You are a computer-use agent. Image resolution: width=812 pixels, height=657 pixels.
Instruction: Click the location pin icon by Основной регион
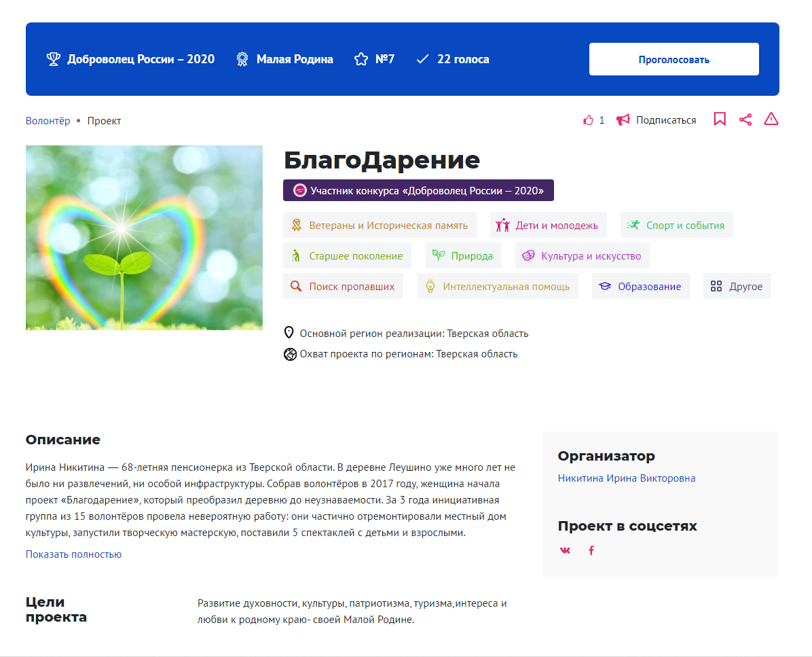(289, 333)
